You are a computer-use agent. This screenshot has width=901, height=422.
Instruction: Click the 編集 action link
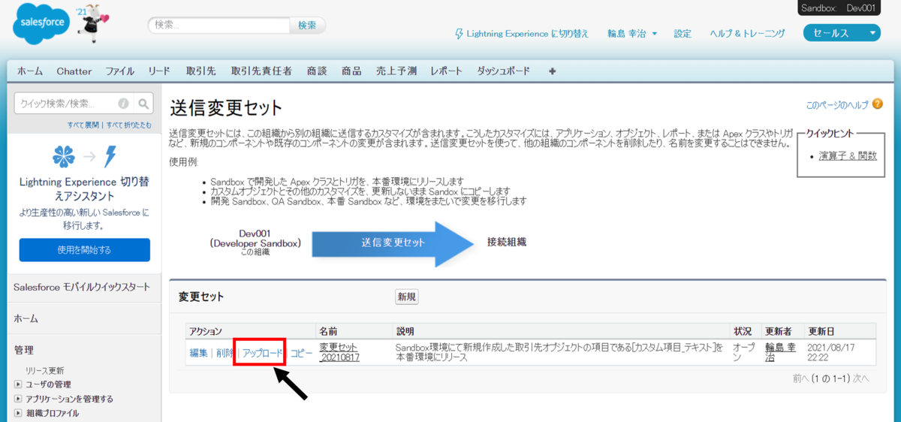(x=198, y=353)
